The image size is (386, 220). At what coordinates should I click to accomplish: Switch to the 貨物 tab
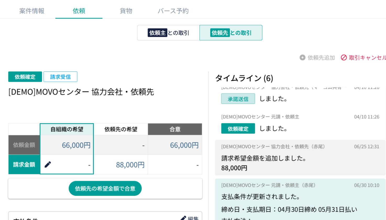pos(126,11)
